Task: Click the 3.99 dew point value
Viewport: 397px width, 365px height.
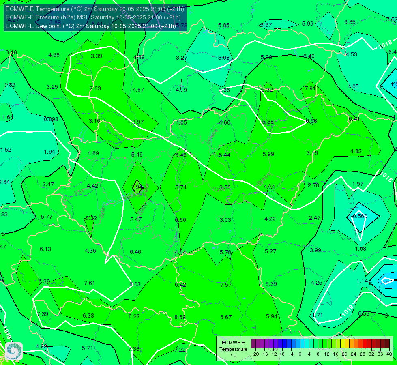Action: 315,250
